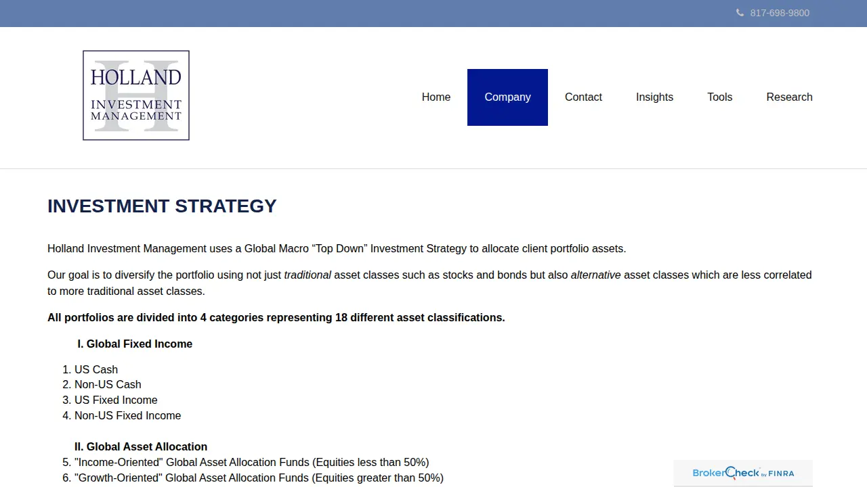Viewport: 867px width, 487px height.
Task: Click the bold '4 categories' summary sentence
Action: click(276, 317)
